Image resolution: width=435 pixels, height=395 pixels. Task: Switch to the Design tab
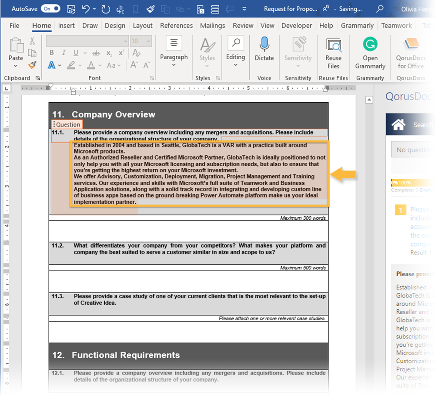click(115, 26)
